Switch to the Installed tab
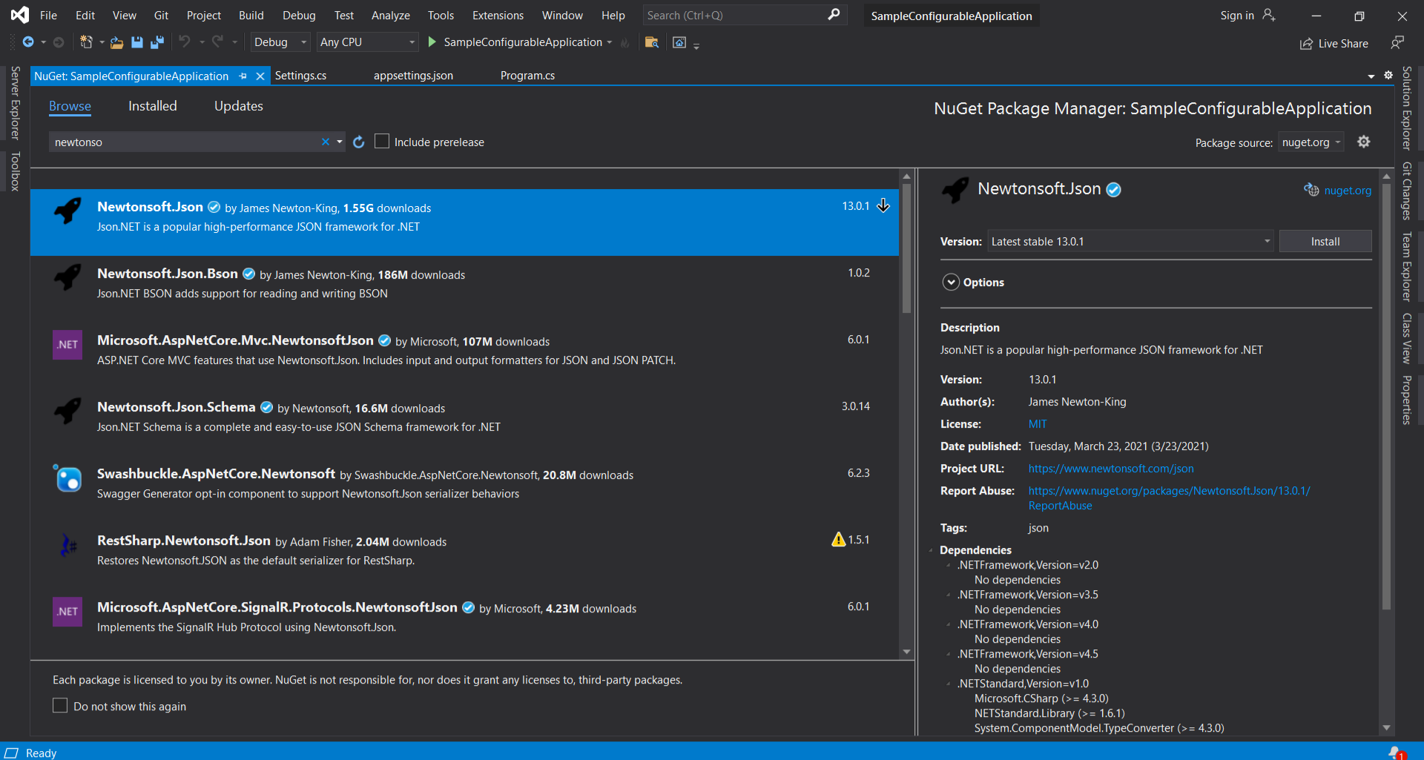 (x=152, y=106)
